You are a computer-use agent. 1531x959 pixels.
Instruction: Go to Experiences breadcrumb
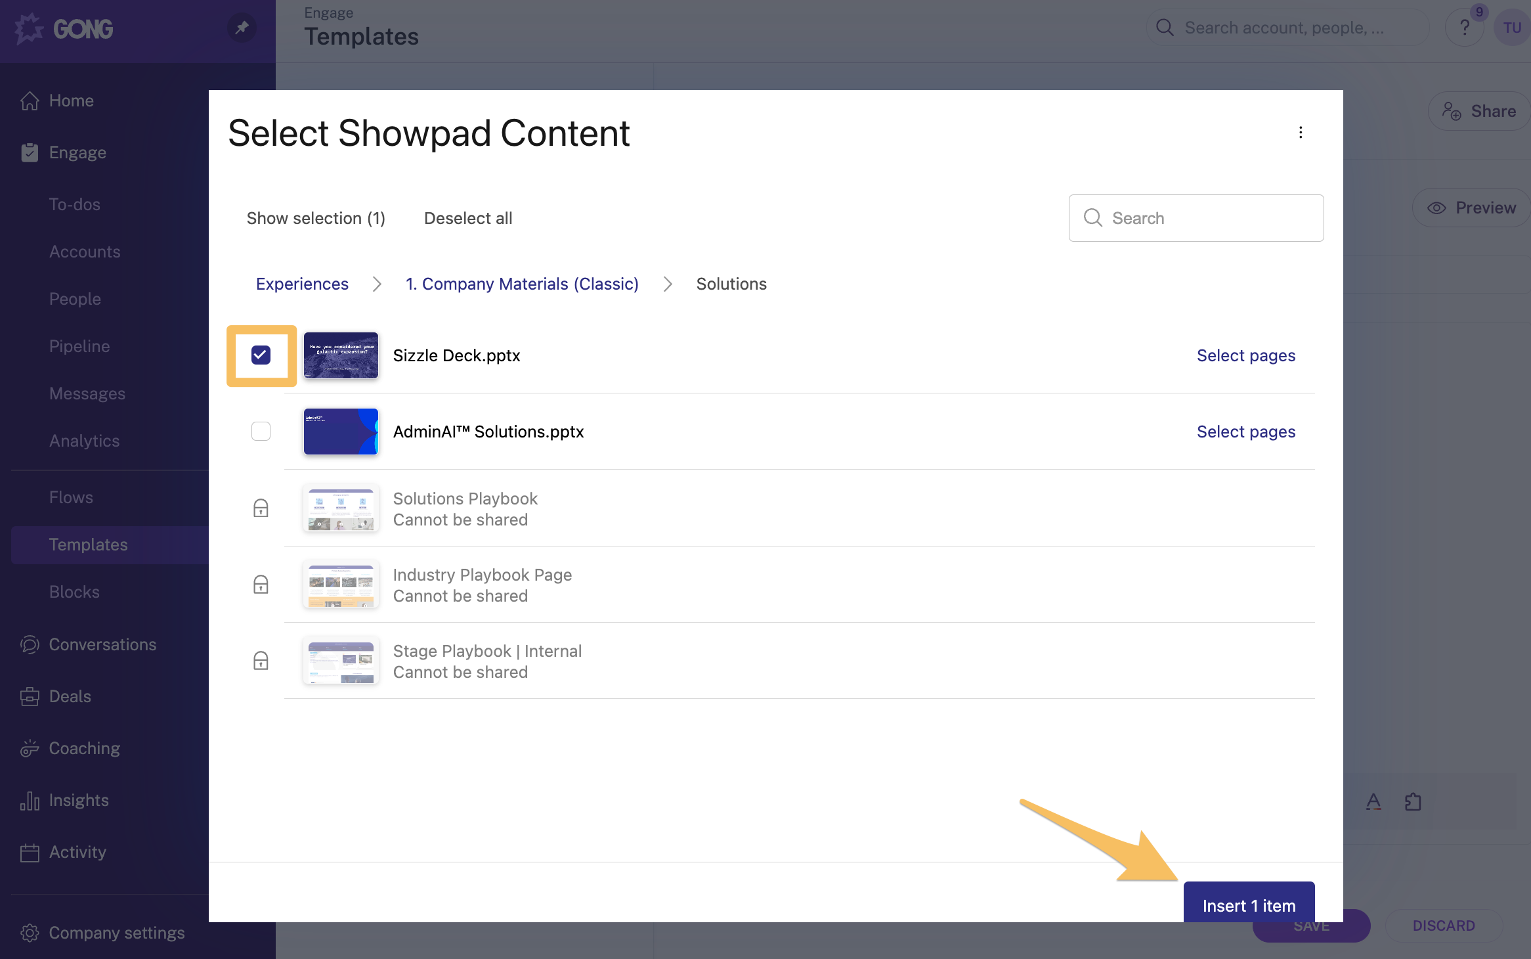[x=302, y=284]
